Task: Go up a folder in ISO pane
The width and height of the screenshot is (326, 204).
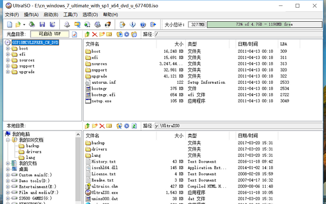Action: click(x=87, y=34)
